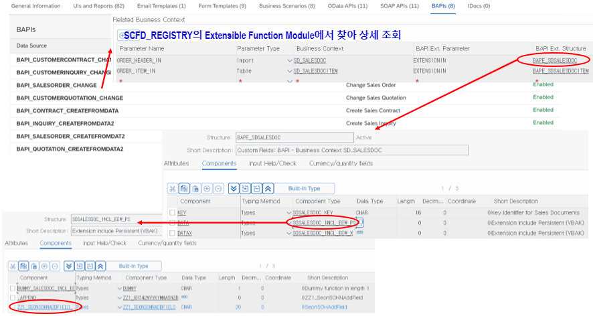
Task: Click the Paste icon above the KEY component row
Action: pyautogui.click(x=195, y=189)
